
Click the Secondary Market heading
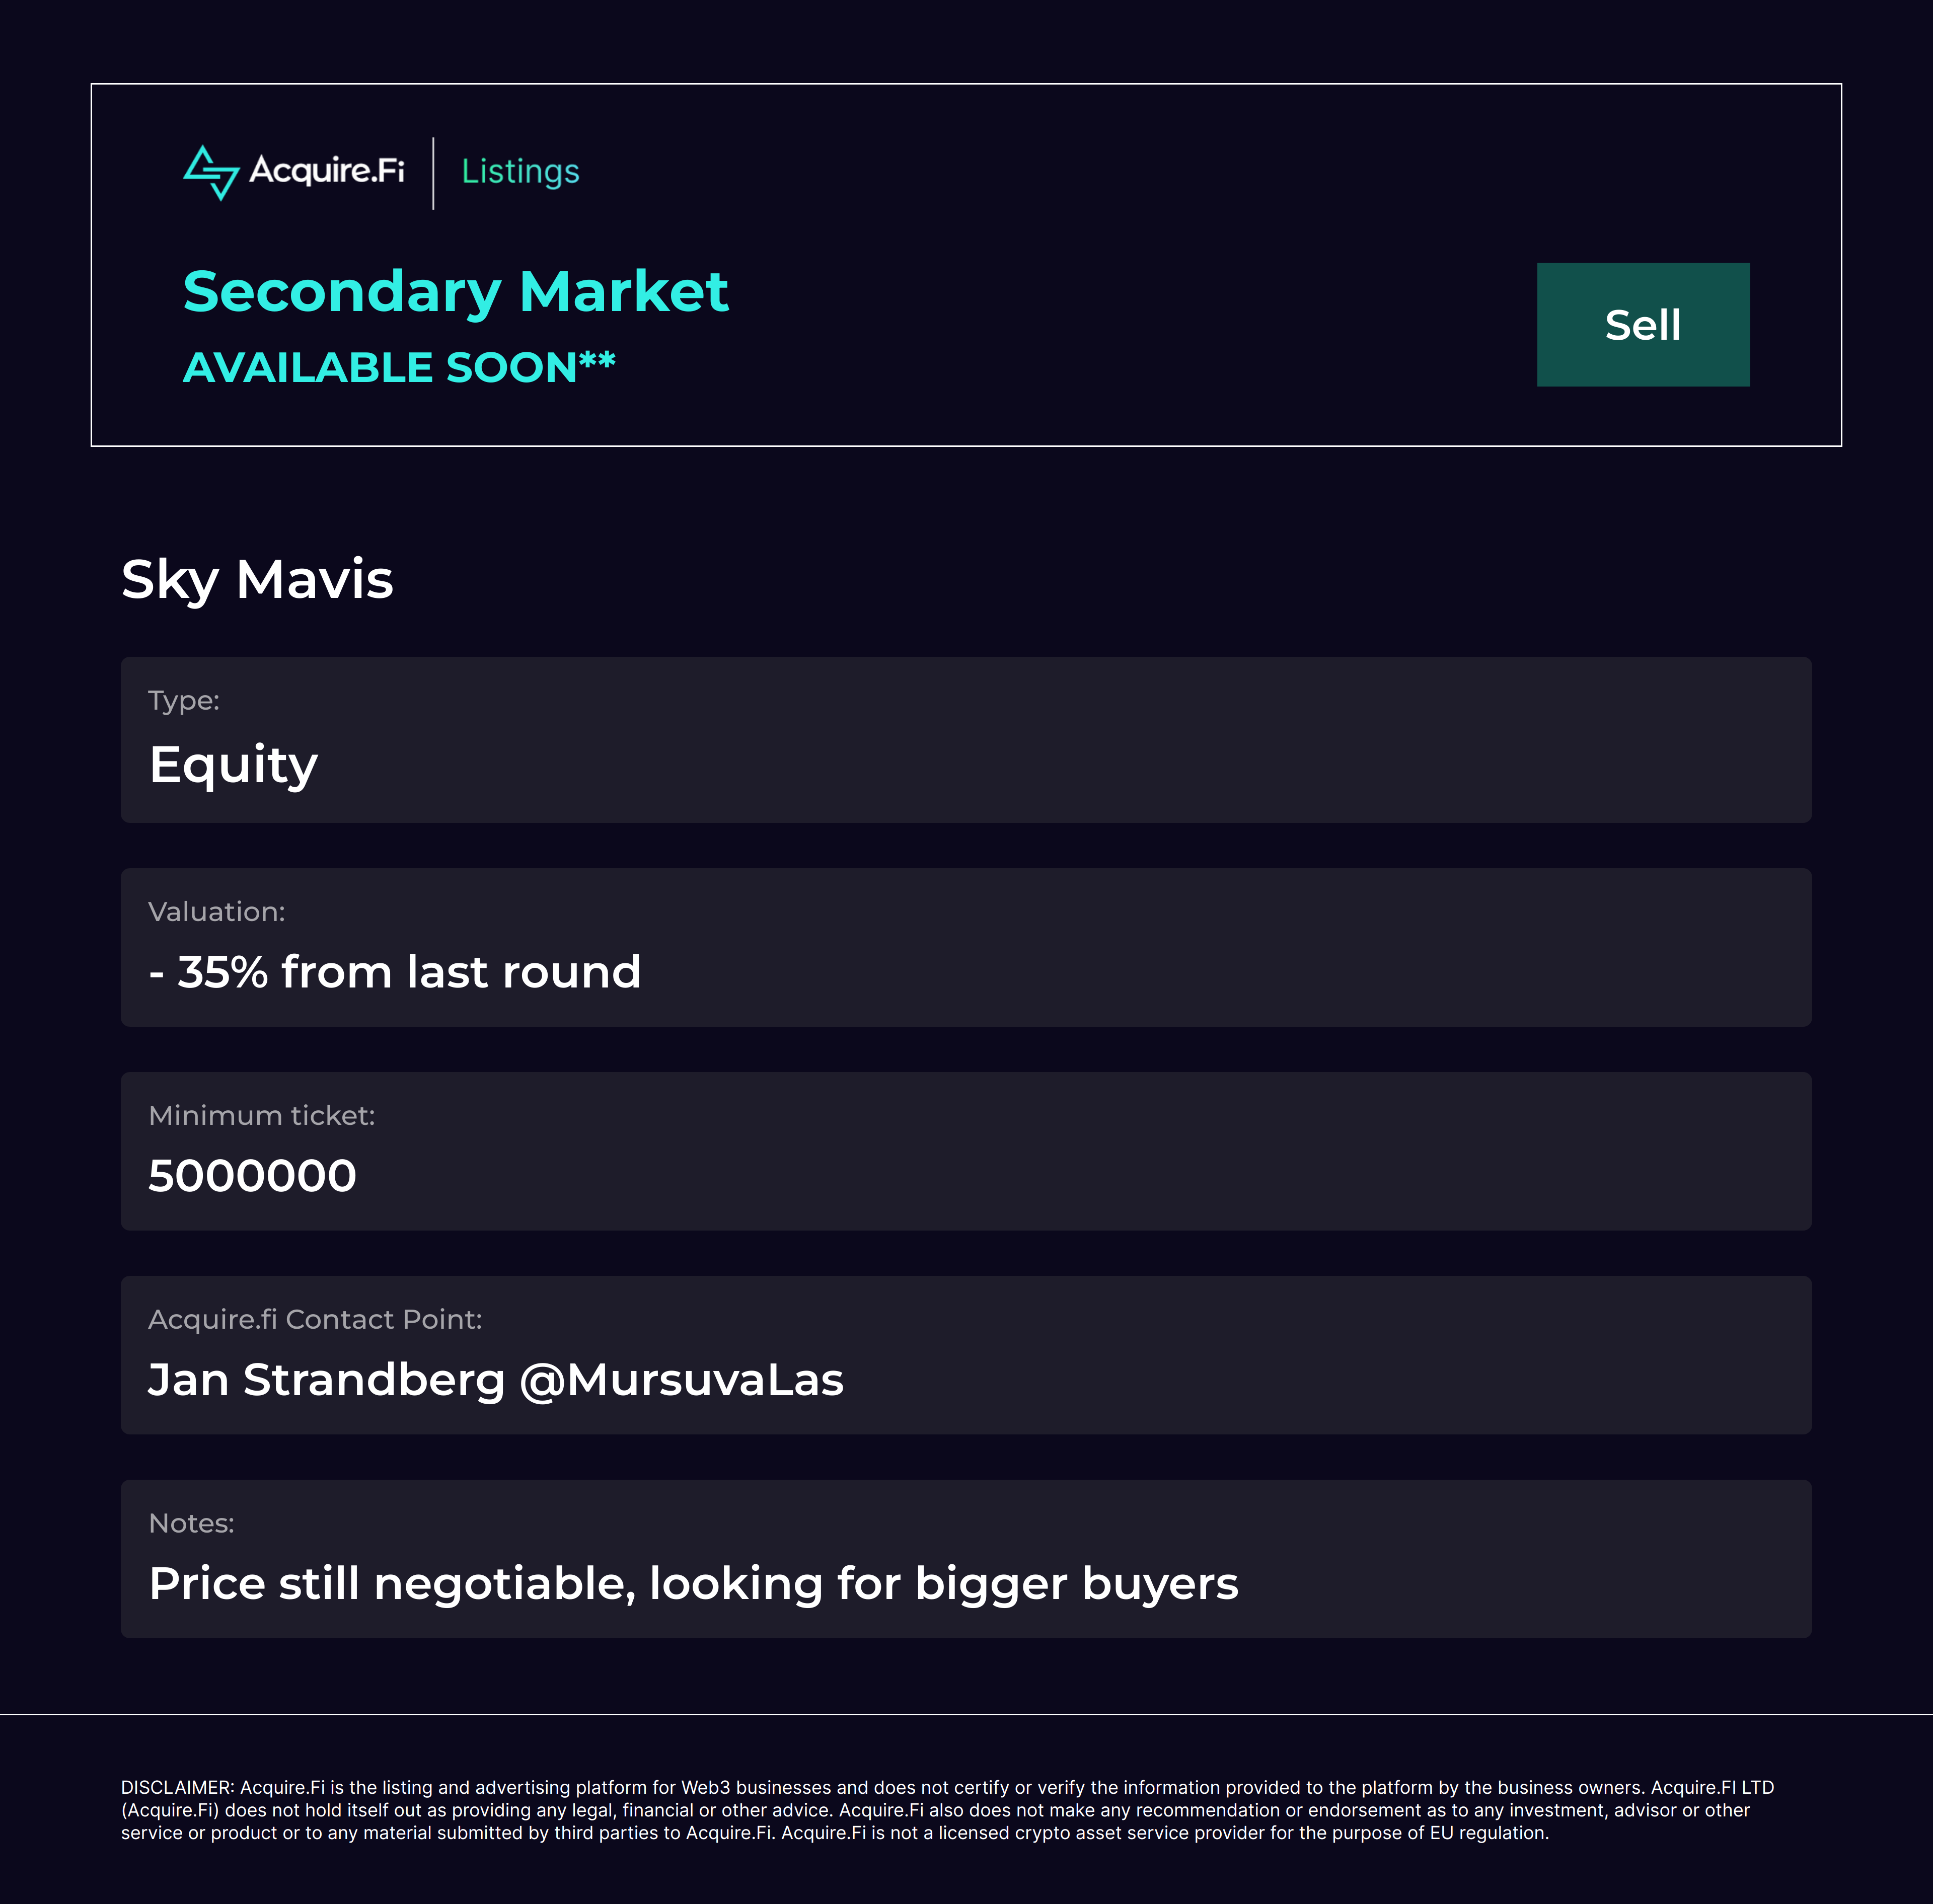tap(455, 292)
